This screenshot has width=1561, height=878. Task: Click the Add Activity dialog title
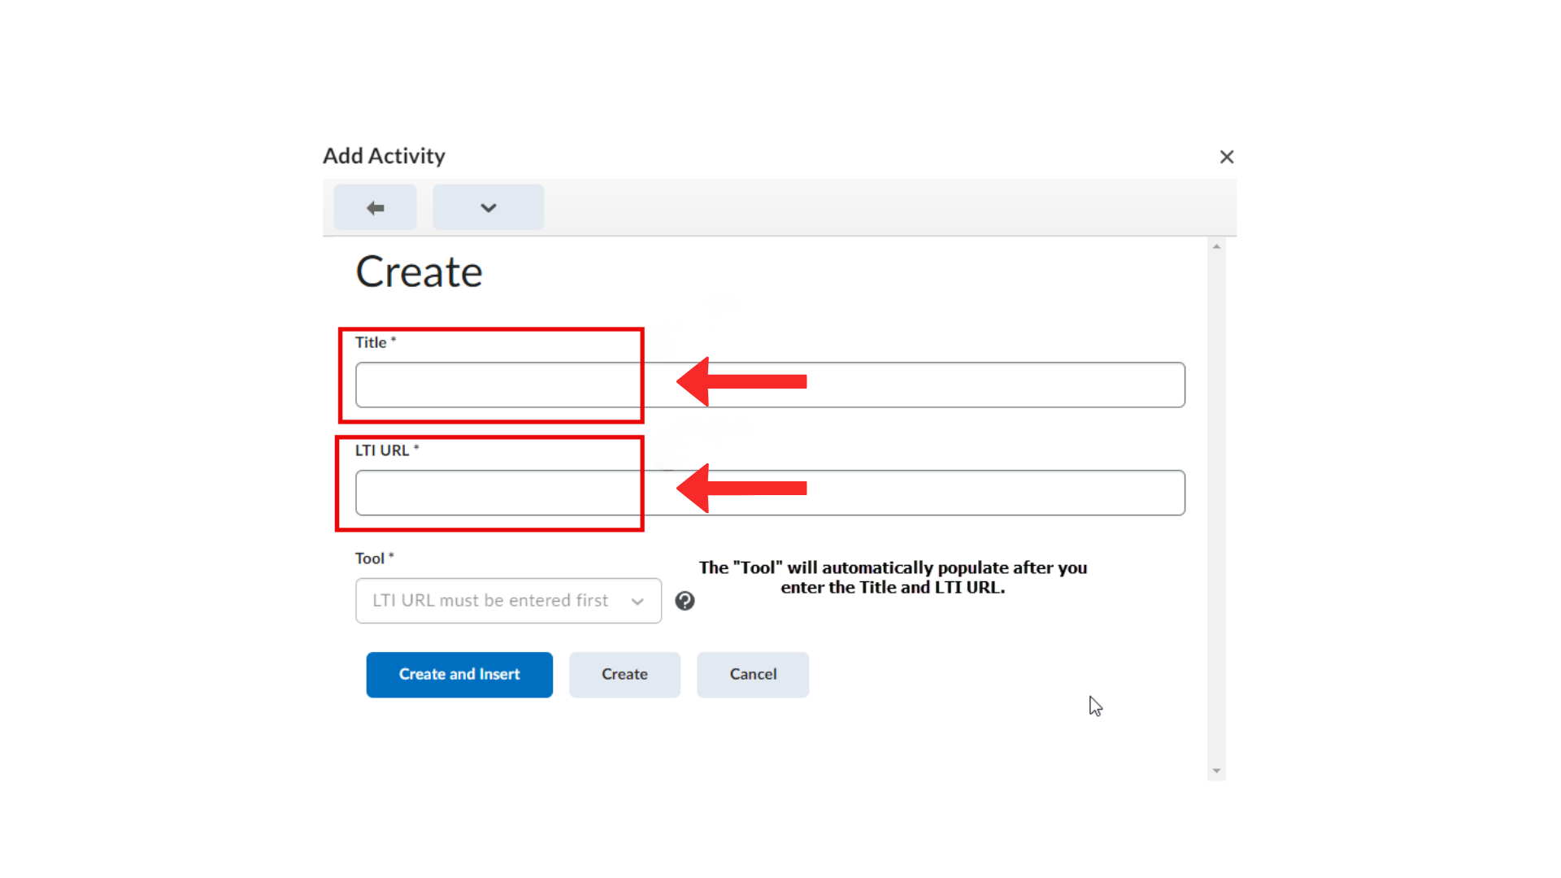tap(384, 155)
